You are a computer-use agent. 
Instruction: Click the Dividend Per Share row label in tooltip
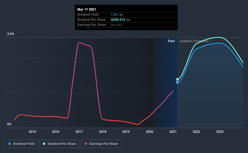point(92,20)
